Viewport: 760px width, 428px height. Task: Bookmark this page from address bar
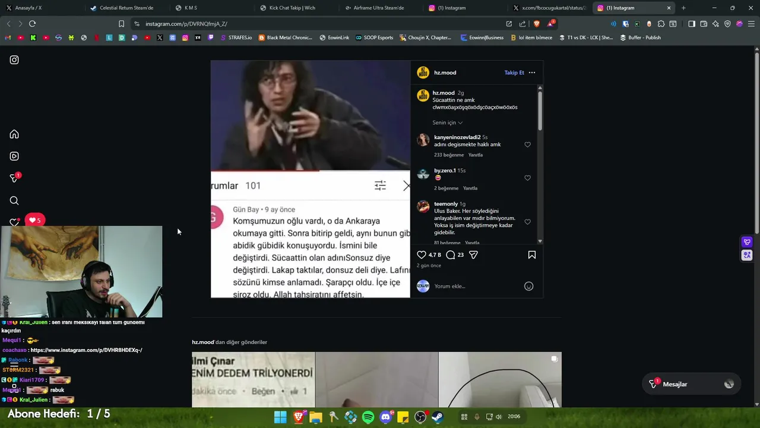[x=121, y=24]
